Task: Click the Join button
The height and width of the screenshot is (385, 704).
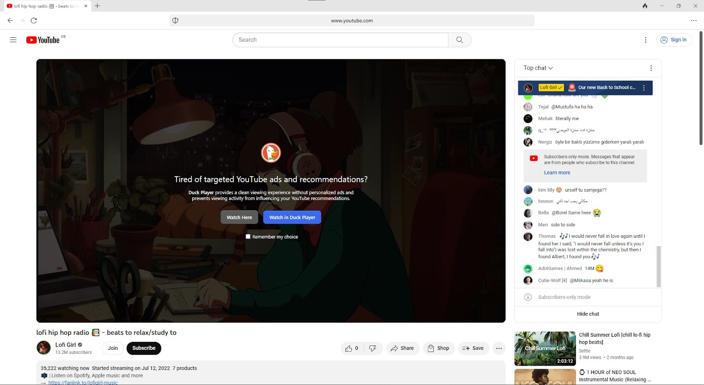Action: pos(113,348)
